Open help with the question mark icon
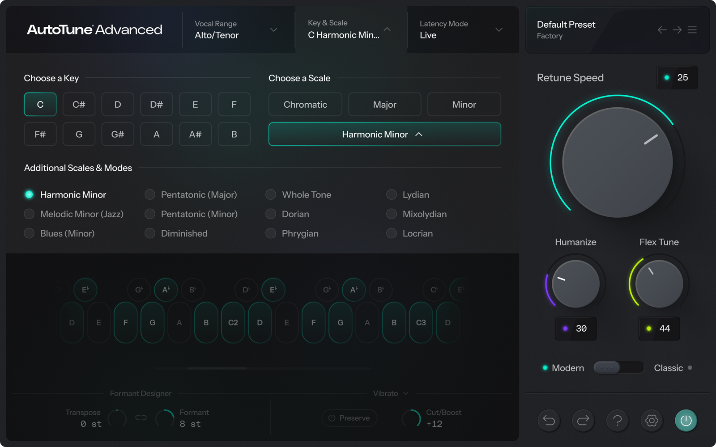This screenshot has width=716, height=447. (618, 421)
